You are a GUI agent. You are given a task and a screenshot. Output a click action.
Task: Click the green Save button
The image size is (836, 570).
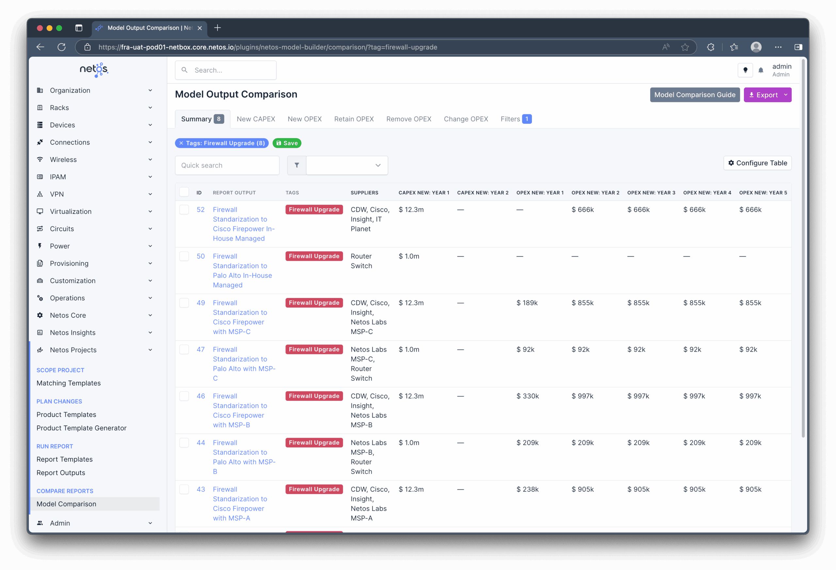click(287, 143)
